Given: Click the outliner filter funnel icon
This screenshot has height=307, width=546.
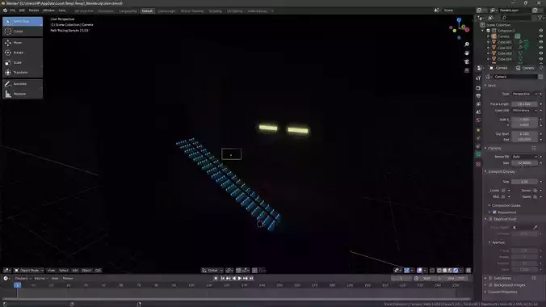Looking at the screenshot, I should [540, 18].
